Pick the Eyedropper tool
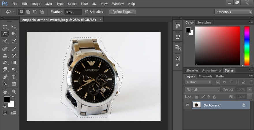 click(14, 41)
